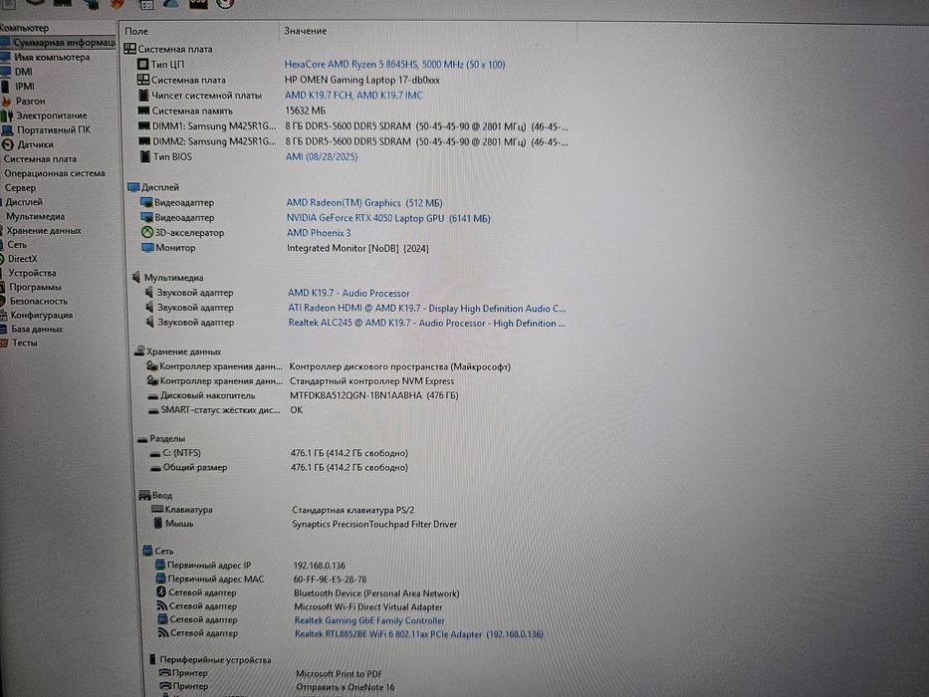The image size is (929, 697).
Task: Select the HP OMEN Gaming Laptop 17-db0xxx value
Action: click(x=362, y=80)
